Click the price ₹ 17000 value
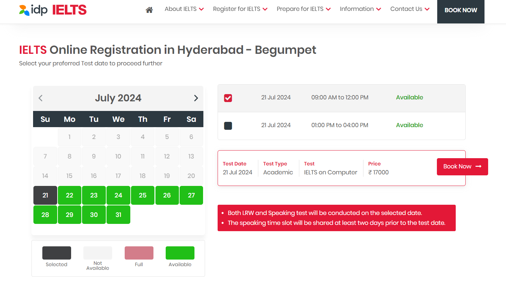Viewport: 506px width, 283px height. click(x=378, y=172)
